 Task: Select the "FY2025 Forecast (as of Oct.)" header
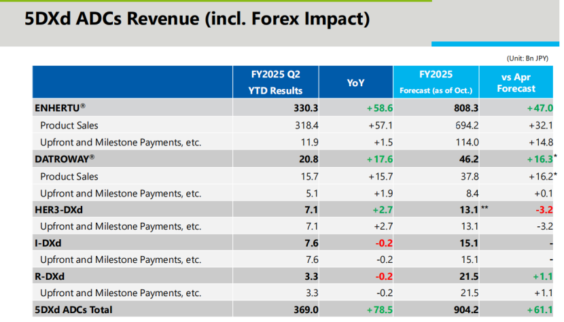click(436, 82)
